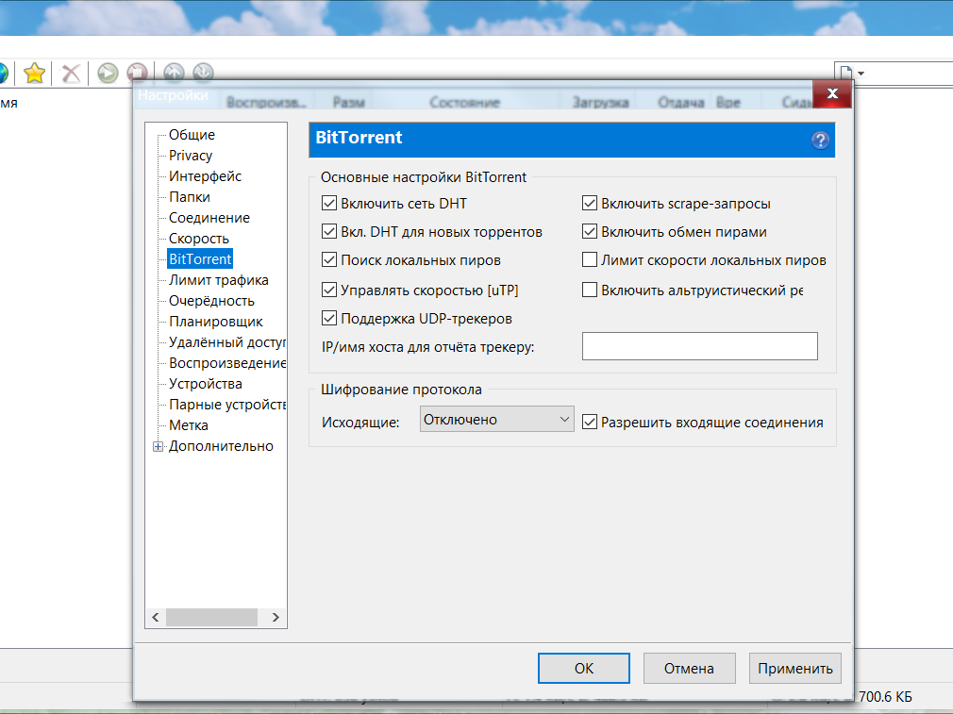Uncheck 'Вкл. DHT для новых торрентов'

(x=328, y=231)
